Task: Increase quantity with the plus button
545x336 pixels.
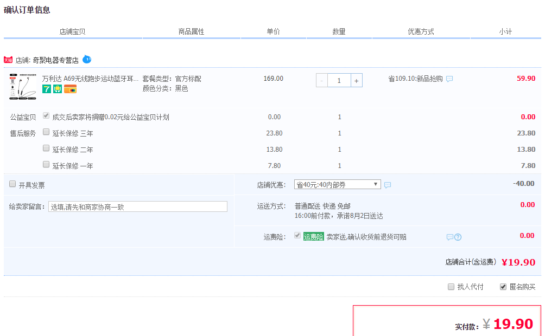Action: pos(357,81)
